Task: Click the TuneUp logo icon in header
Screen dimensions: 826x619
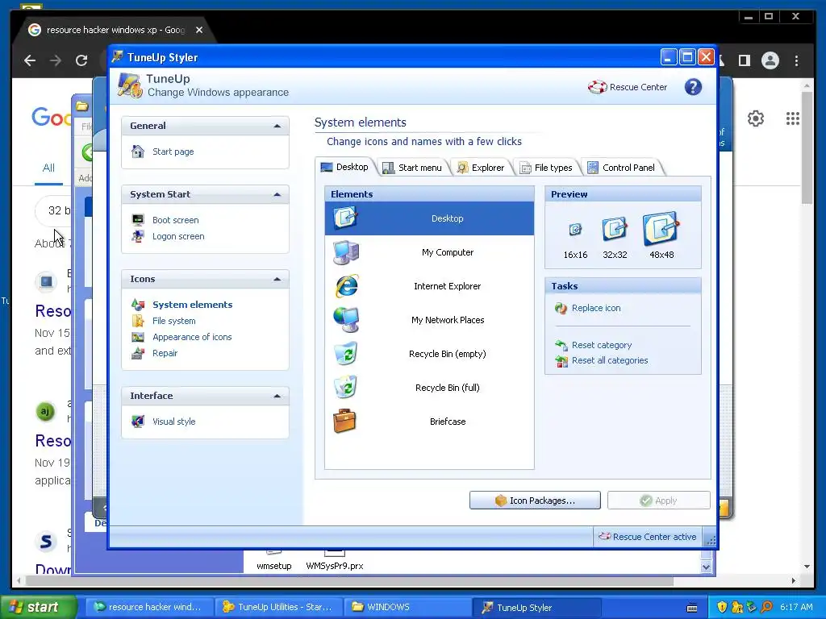Action: (130, 85)
